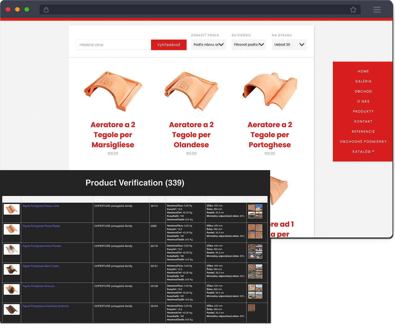
Task: Expand the Zoradiť podľa sort dropdown
Action: pyautogui.click(x=208, y=45)
